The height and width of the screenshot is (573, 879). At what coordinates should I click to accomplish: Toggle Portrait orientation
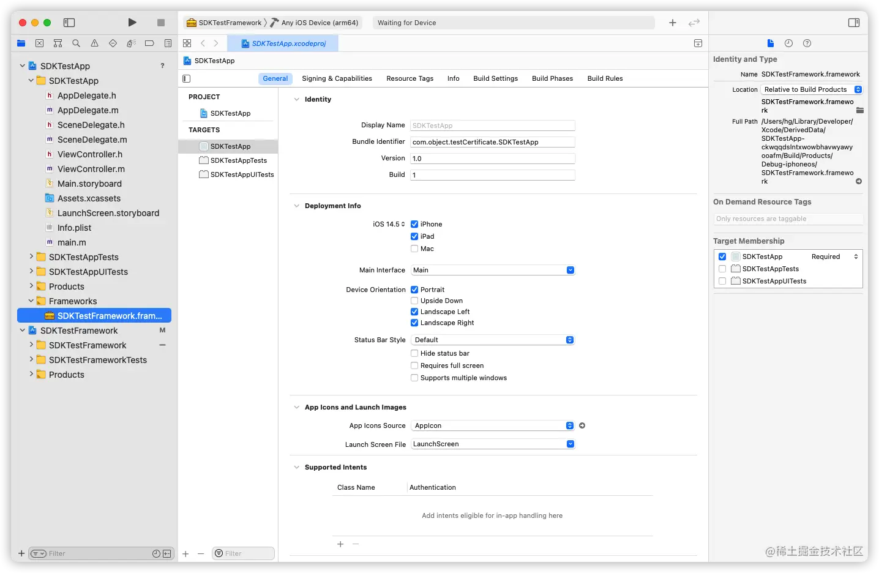(414, 290)
